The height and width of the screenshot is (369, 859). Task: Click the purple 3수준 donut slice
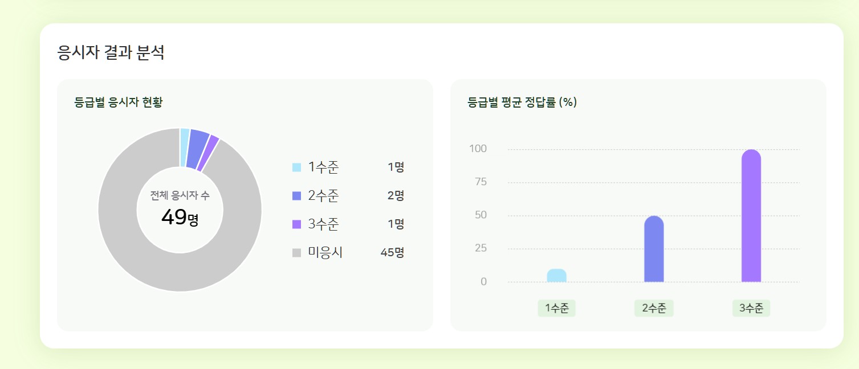[207, 153]
